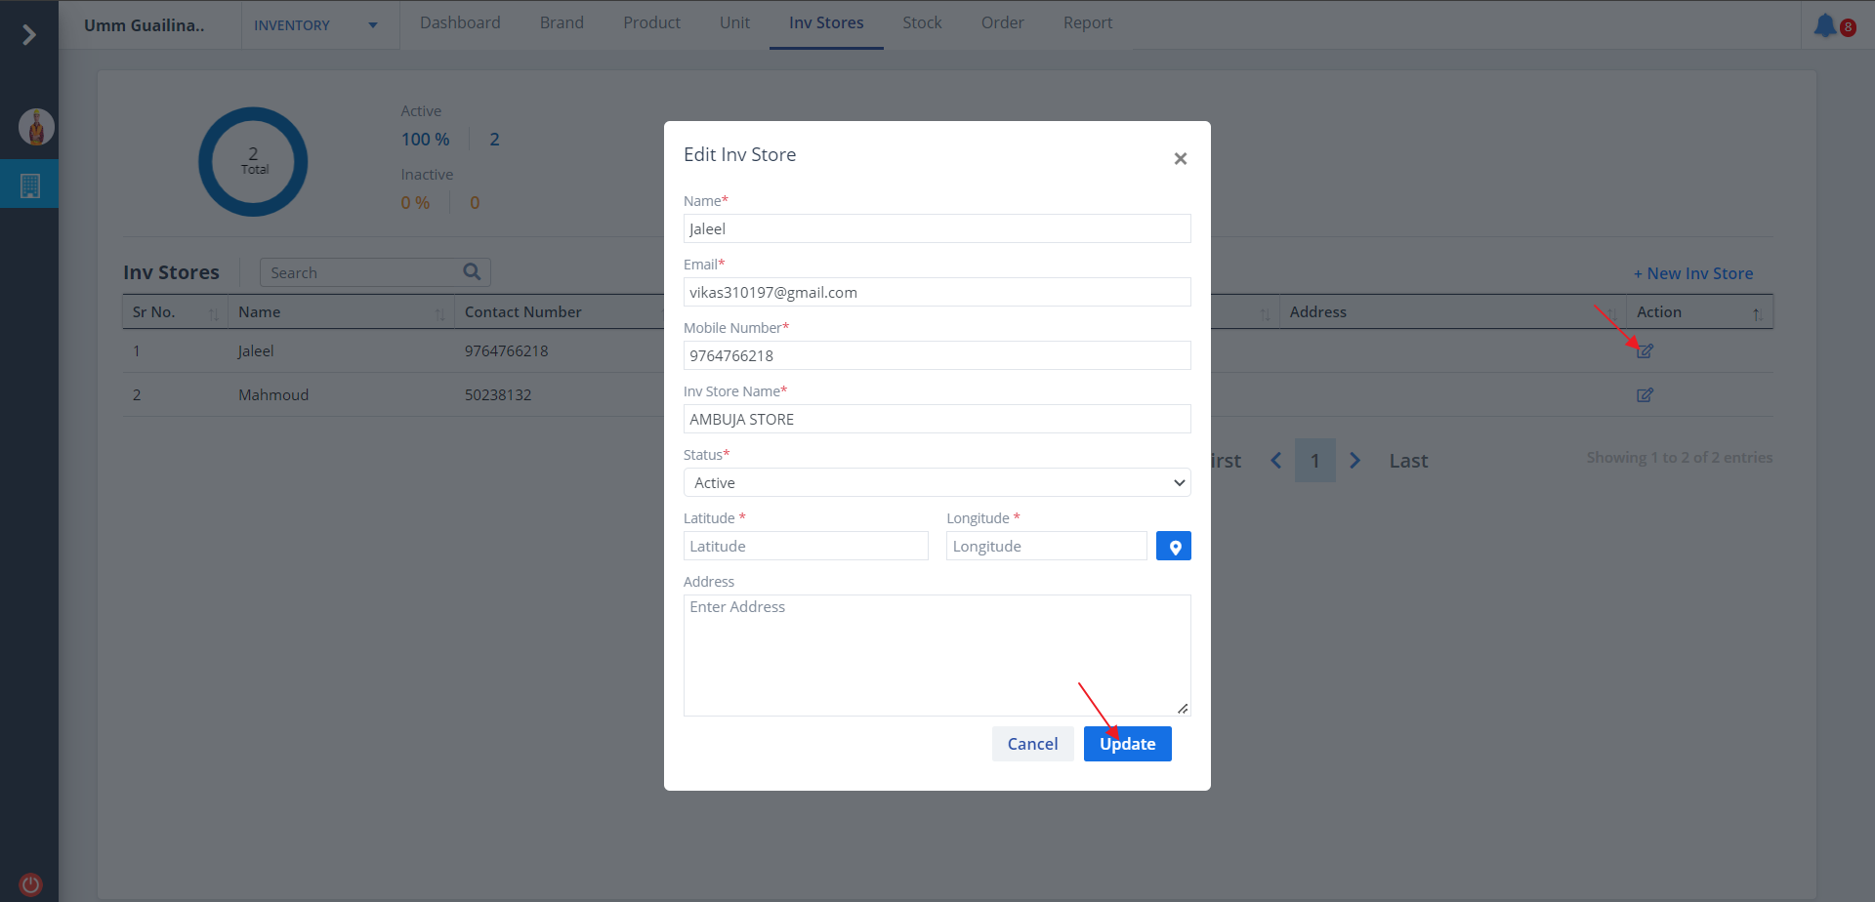The height and width of the screenshot is (902, 1875).
Task: Click the building icon in sidebar
Action: point(30,184)
